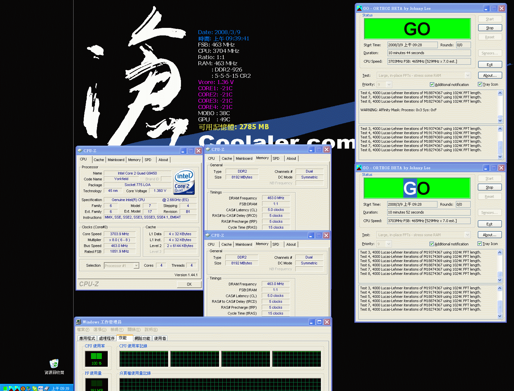Close the Windows Task Manager window
The width and height of the screenshot is (514, 391).
point(327,322)
